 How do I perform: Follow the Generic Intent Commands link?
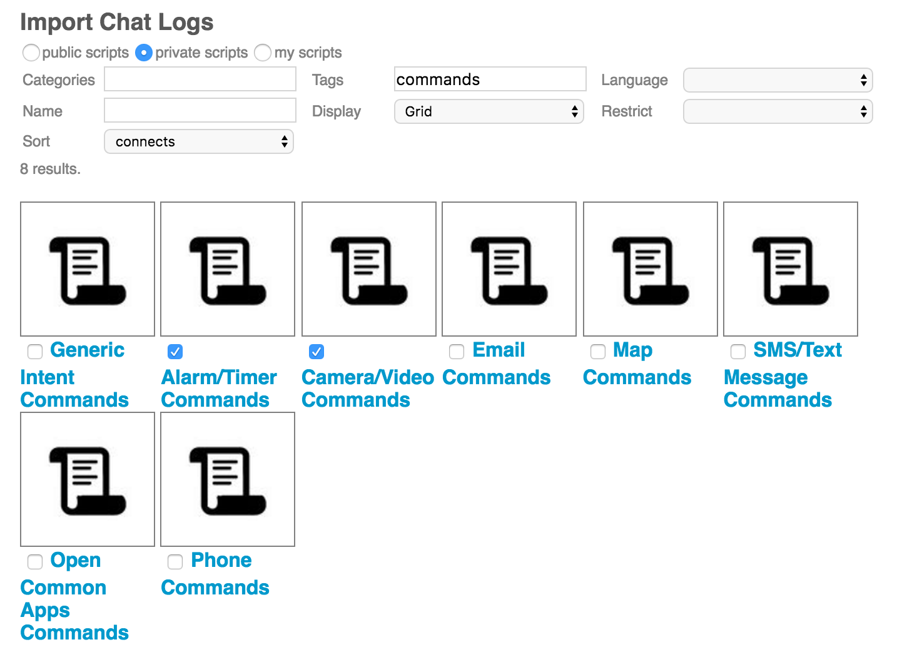point(74,375)
